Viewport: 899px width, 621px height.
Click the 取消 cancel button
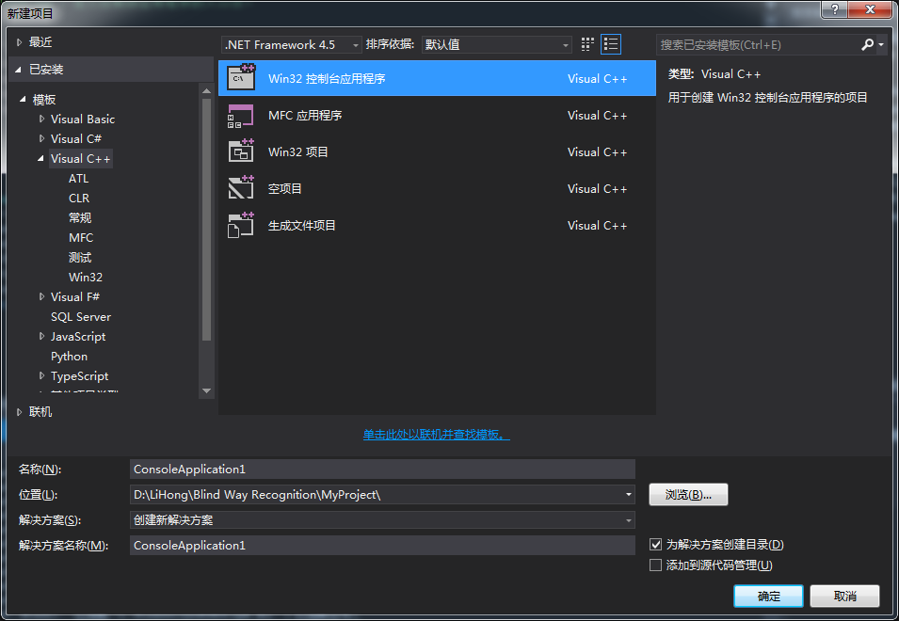click(x=844, y=596)
